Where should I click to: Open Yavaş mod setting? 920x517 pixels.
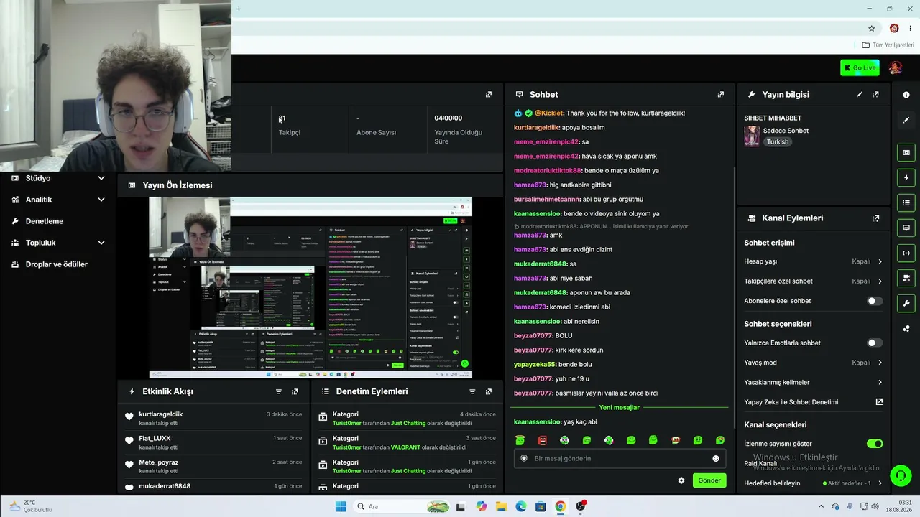(813, 363)
